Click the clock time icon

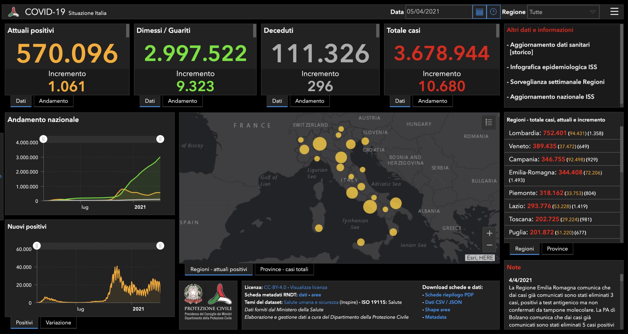click(x=493, y=12)
